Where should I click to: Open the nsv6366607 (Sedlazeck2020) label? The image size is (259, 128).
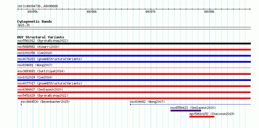(40, 89)
